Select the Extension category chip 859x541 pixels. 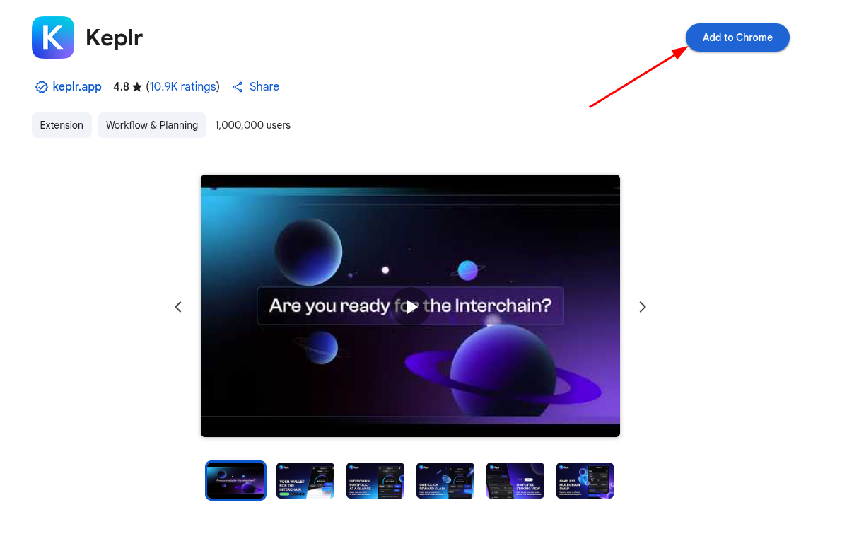point(62,125)
